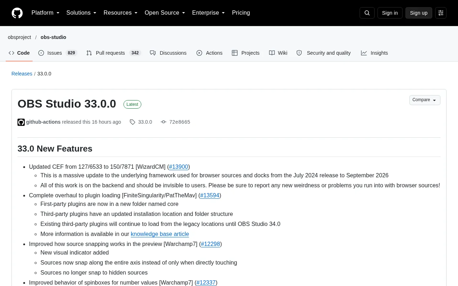Open pull request #13900
458x286 pixels.
click(179, 167)
